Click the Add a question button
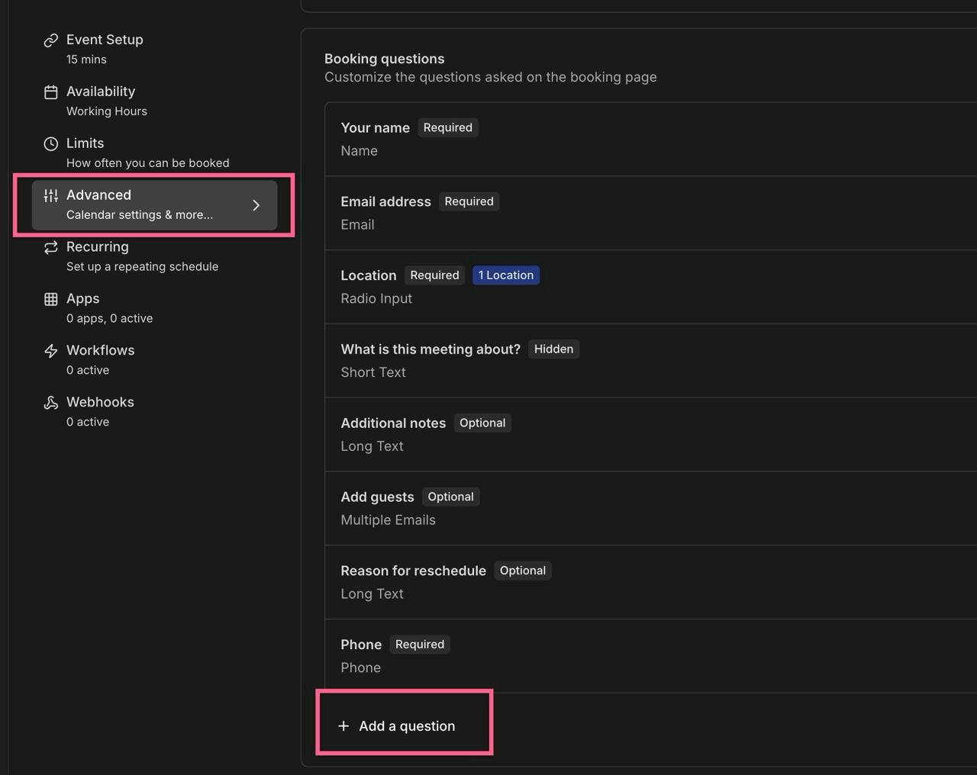 [404, 725]
